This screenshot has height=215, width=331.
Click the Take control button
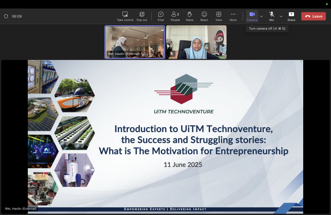click(x=125, y=16)
